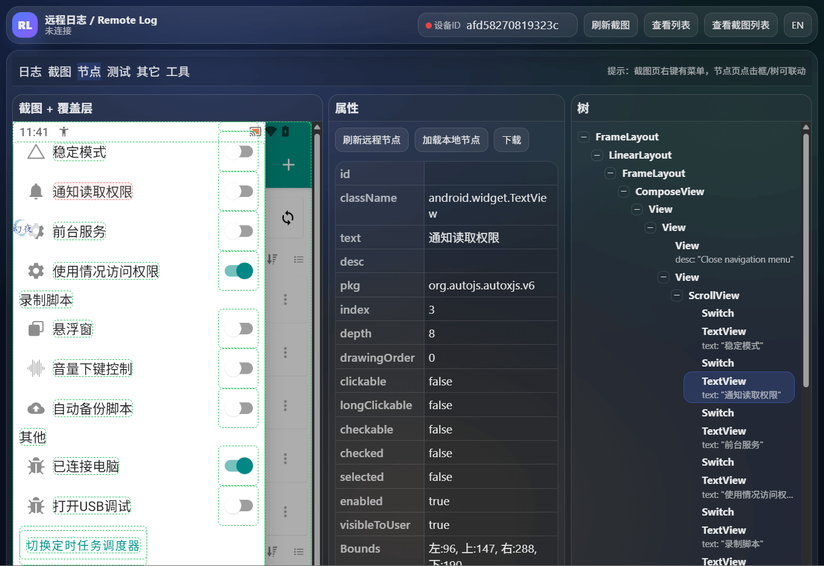Click the bell icon beside 通知读取权限
The image size is (824, 566).
(x=36, y=192)
